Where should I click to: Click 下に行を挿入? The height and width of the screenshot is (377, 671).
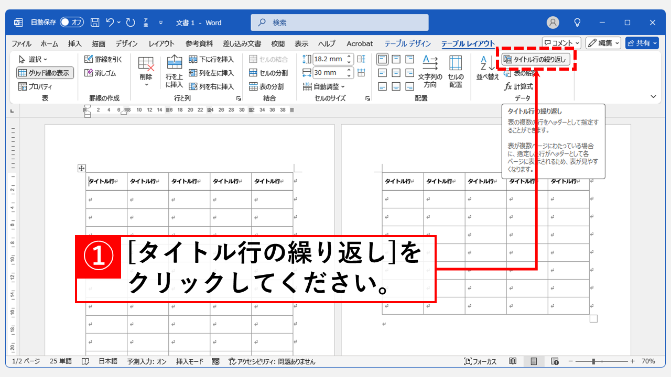[x=211, y=59]
